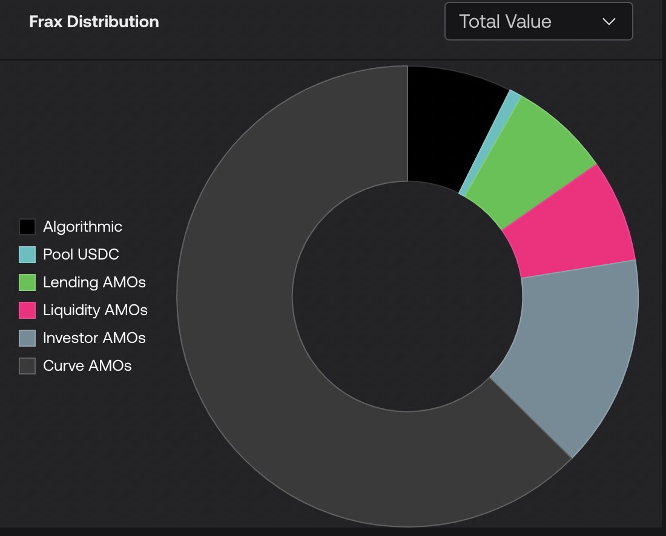The image size is (666, 536).
Task: Toggle the Algorithmic legend swatch
Action: [x=27, y=227]
